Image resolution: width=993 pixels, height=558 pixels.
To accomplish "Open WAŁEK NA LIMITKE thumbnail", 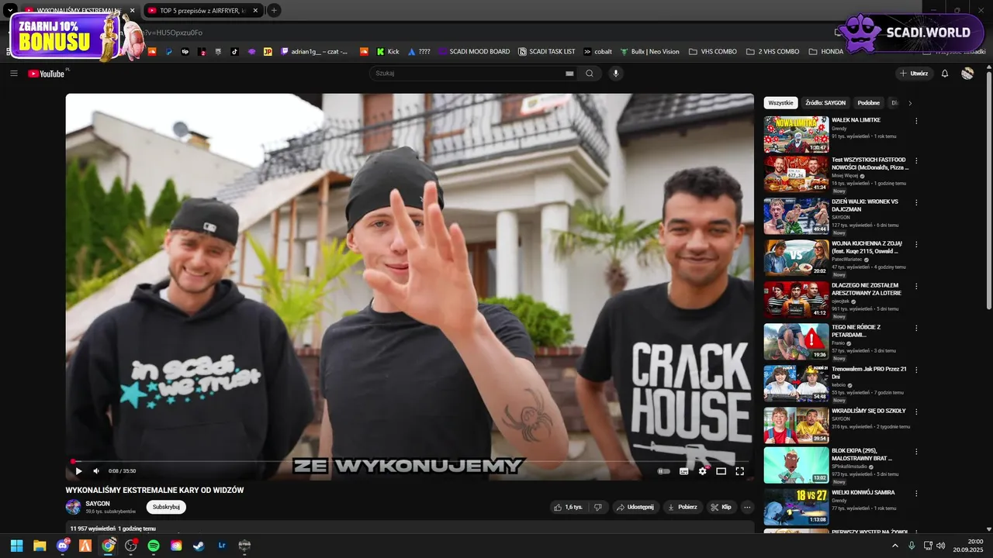I will pos(796,135).
